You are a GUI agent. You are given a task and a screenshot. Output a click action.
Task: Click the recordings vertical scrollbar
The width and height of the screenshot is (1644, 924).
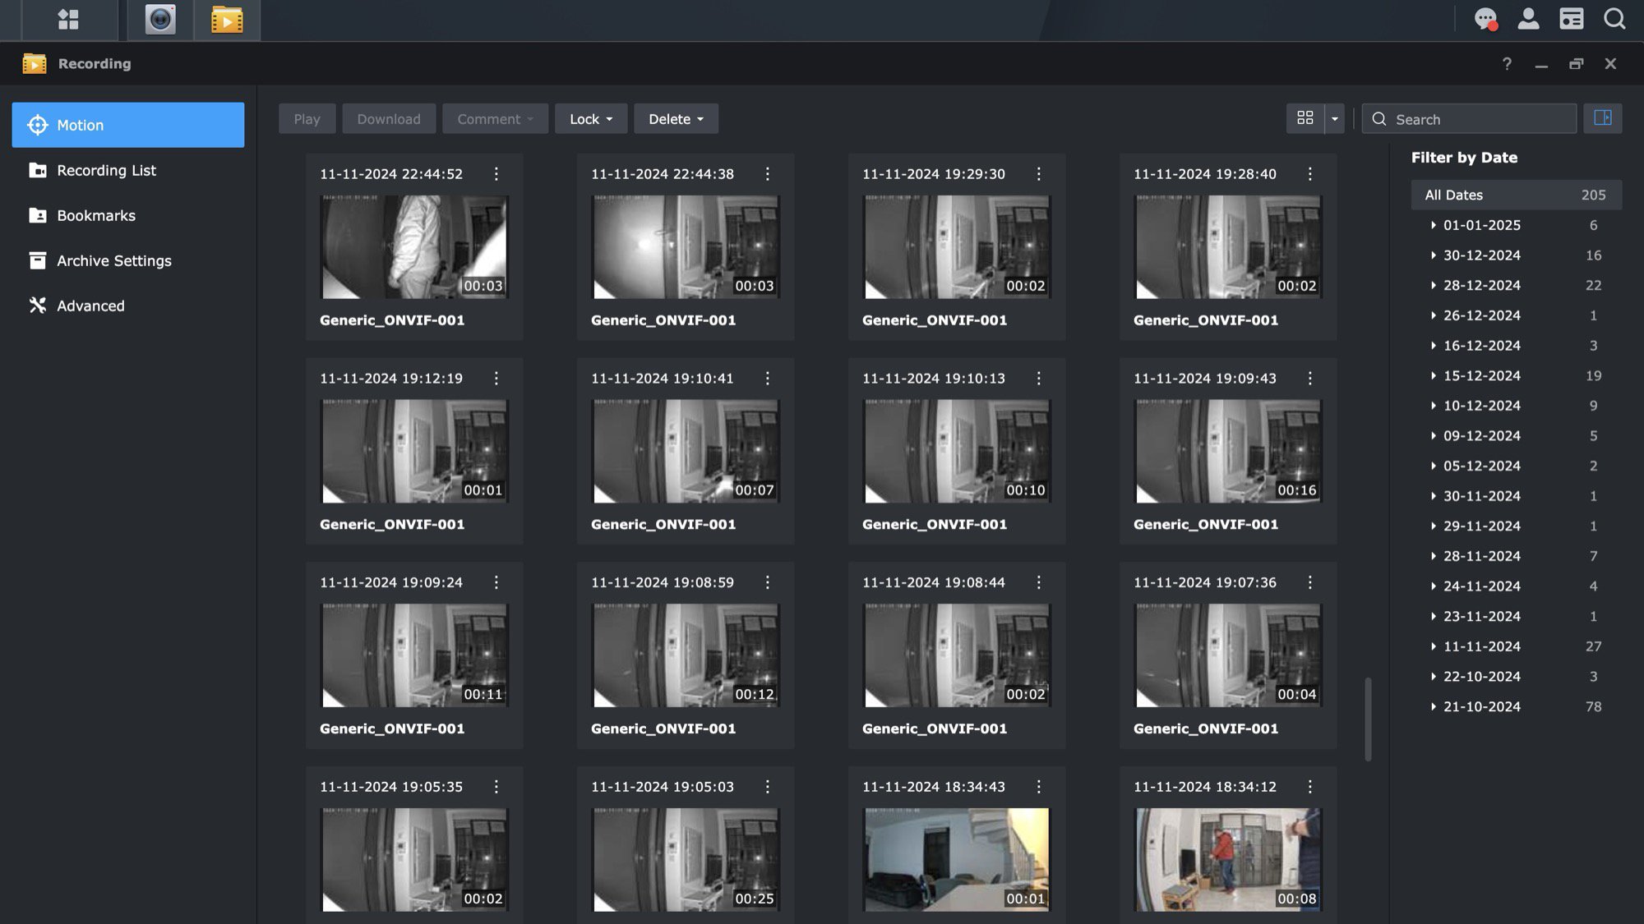coord(1368,719)
